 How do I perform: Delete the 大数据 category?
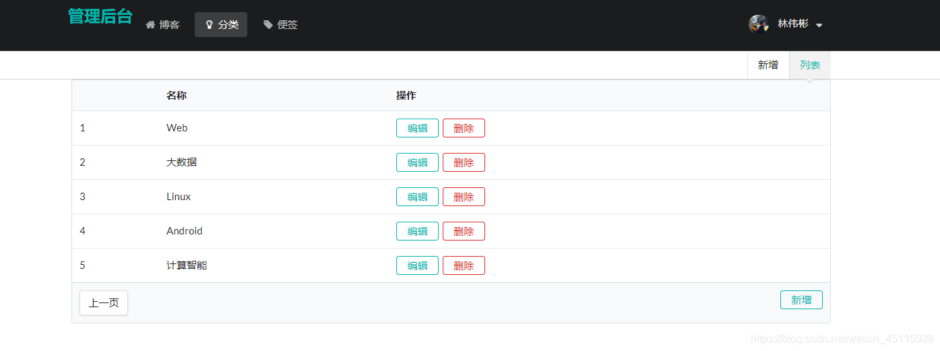click(x=464, y=162)
